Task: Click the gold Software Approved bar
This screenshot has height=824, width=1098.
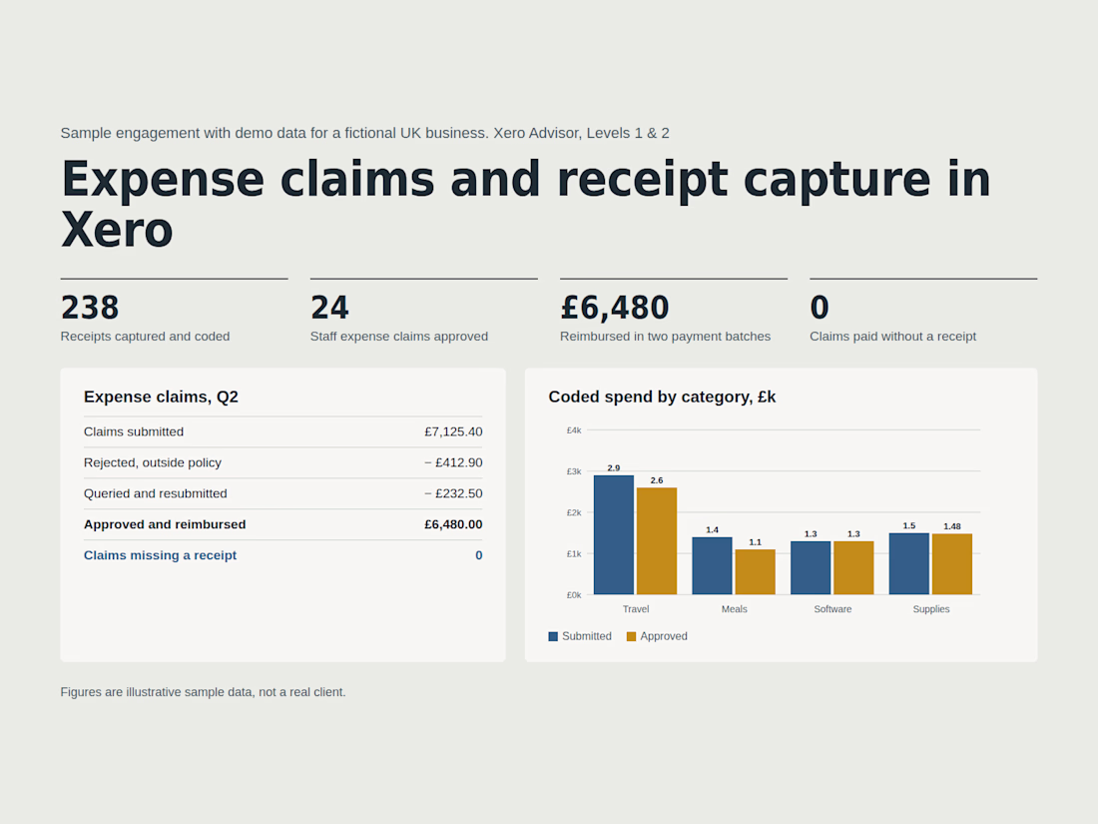Action: [853, 567]
